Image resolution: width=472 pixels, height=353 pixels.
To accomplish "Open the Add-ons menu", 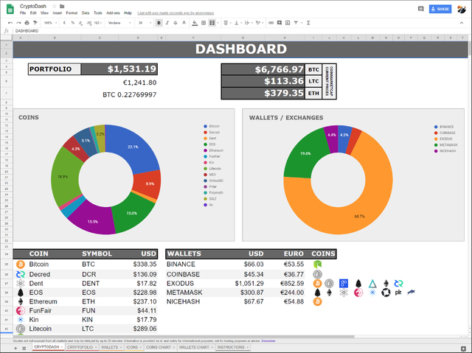I will tap(113, 13).
